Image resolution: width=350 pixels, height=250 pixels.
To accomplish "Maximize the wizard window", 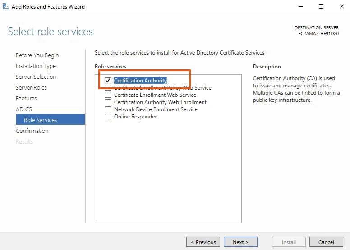I will [x=321, y=7].
